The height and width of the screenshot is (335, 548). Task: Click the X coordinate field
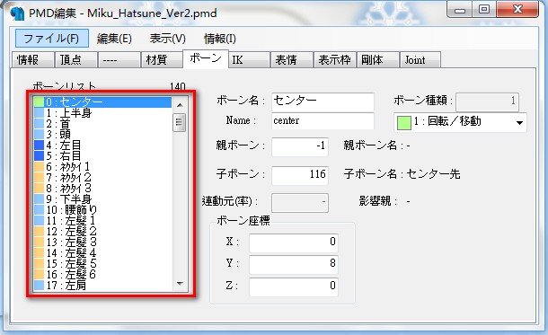coord(294,242)
